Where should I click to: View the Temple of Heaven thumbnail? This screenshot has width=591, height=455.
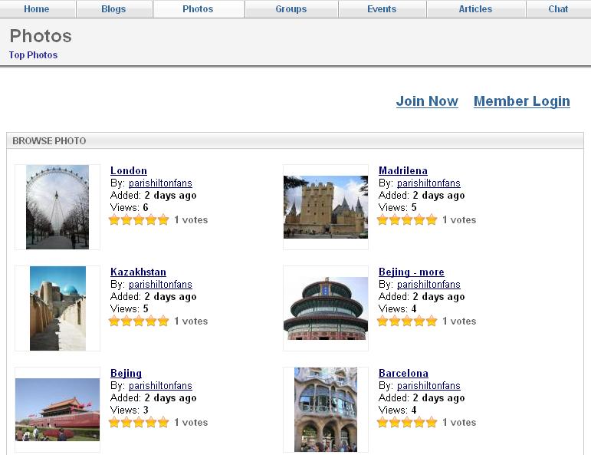[326, 308]
